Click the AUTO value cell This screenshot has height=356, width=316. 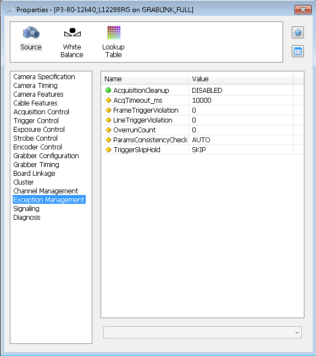tap(241, 140)
